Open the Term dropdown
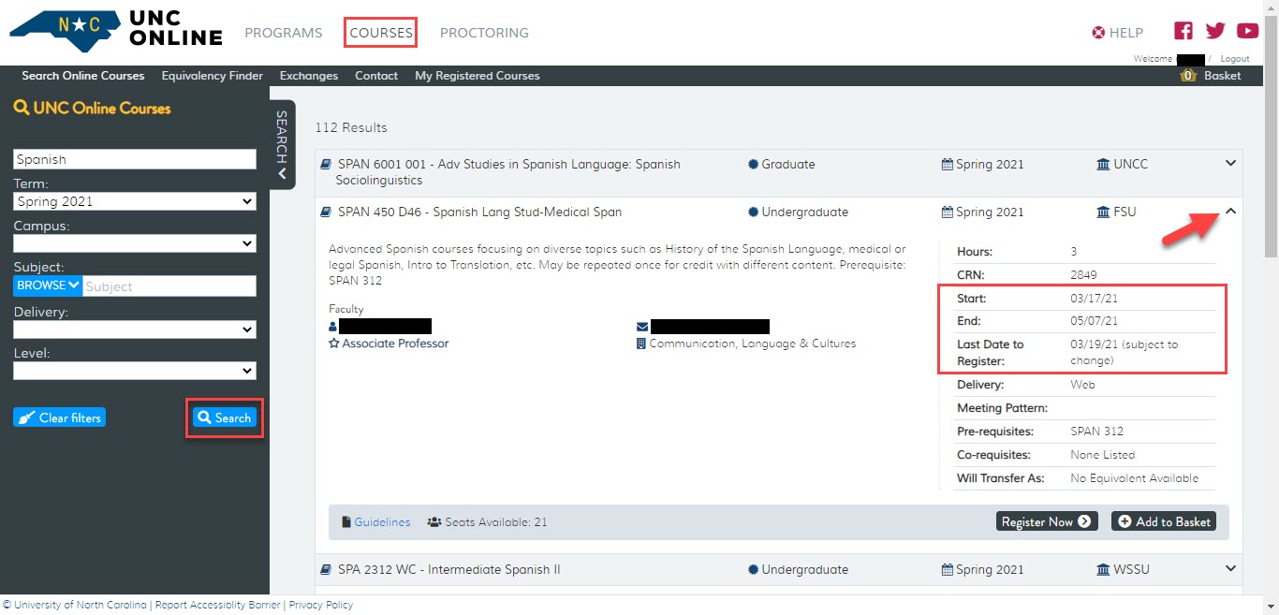This screenshot has height=615, width=1279. point(135,201)
